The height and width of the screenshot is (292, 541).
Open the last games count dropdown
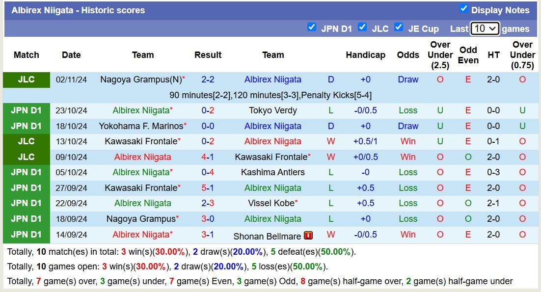click(x=485, y=28)
